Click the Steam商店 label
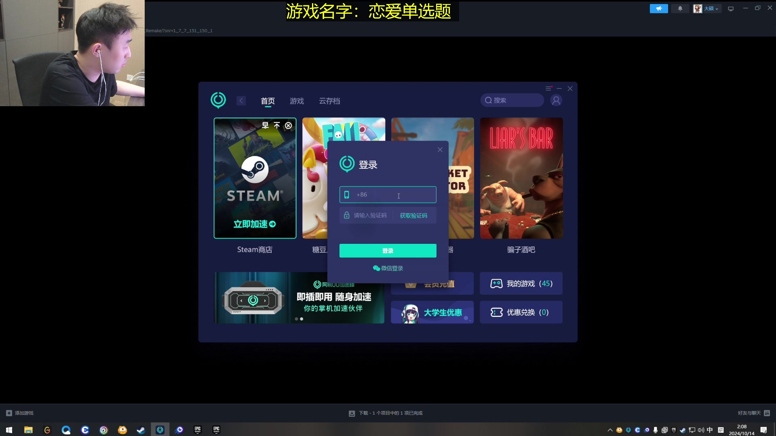 pos(255,250)
